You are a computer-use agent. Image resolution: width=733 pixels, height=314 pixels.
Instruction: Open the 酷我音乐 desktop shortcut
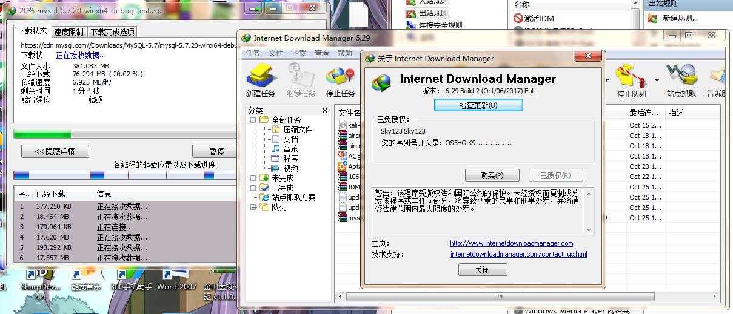click(86, 281)
